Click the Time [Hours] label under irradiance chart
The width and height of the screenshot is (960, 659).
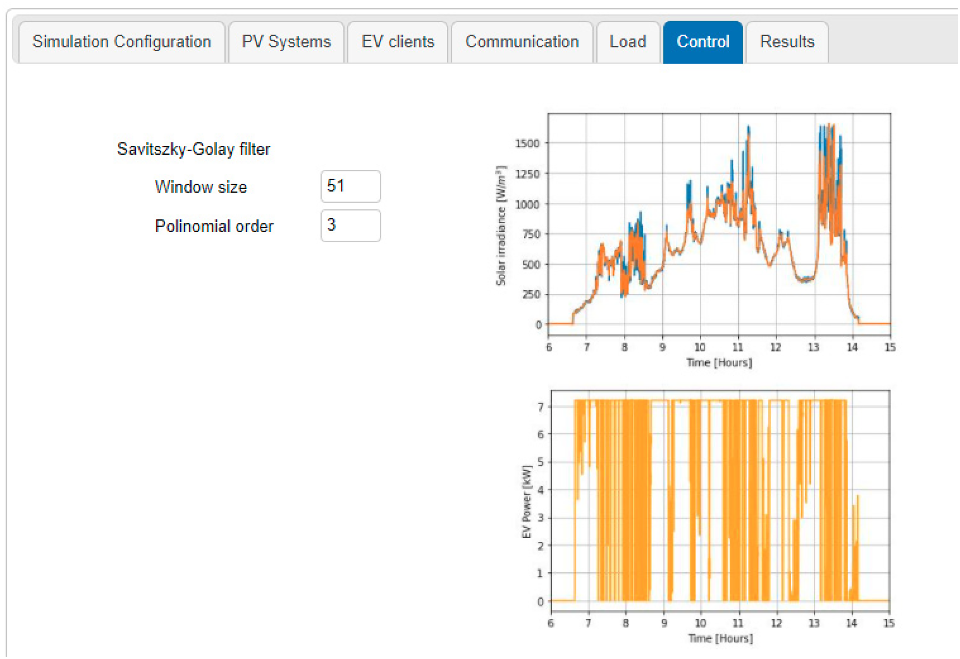coord(719,363)
